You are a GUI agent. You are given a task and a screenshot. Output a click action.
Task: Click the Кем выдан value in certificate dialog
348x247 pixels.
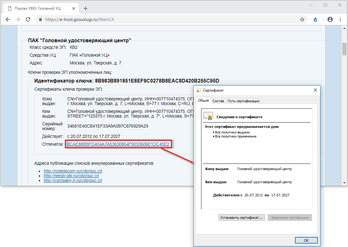(264, 182)
